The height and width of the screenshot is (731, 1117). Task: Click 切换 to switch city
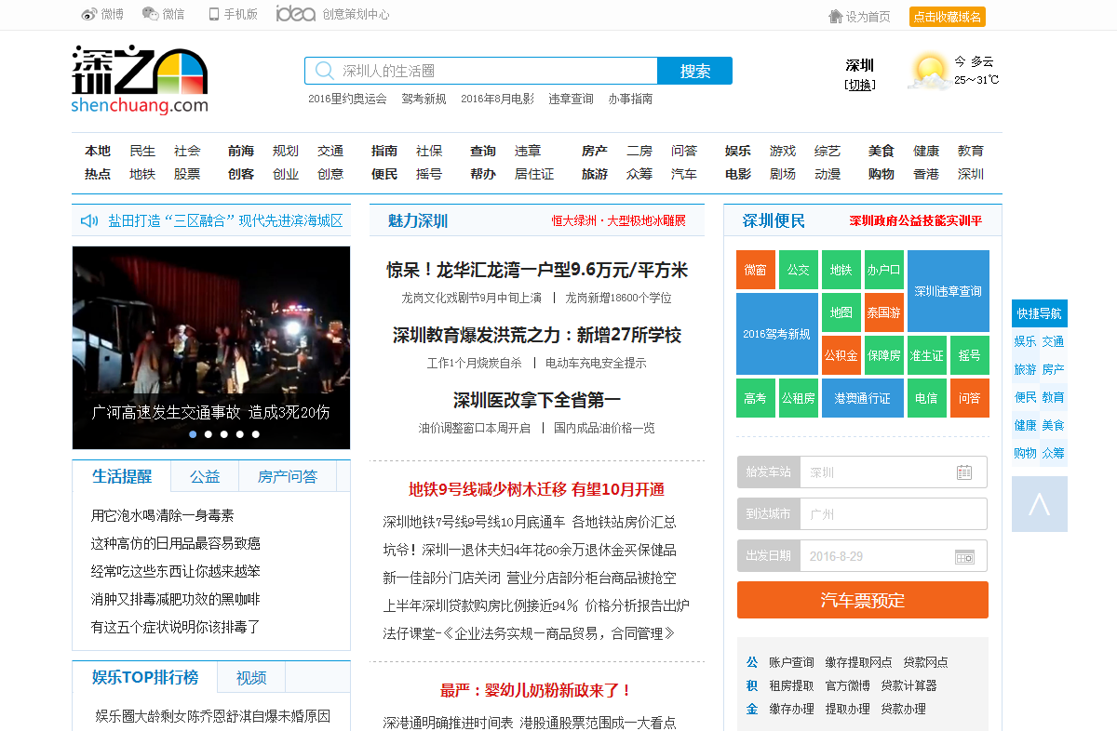point(860,85)
